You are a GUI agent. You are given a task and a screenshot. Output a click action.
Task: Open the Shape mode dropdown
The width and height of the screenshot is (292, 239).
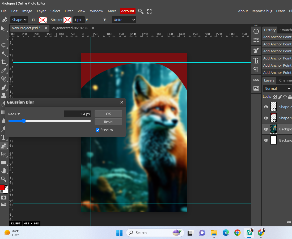(19, 20)
